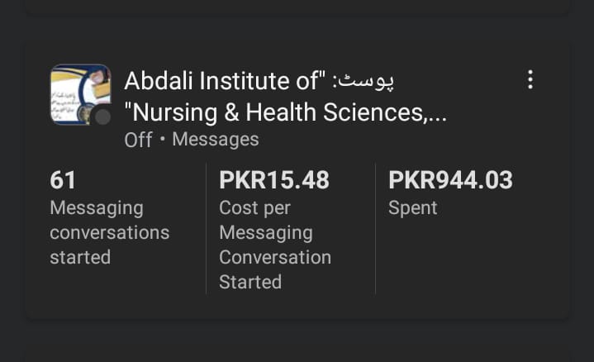Tap the PKR15.48 cost value

[274, 179]
